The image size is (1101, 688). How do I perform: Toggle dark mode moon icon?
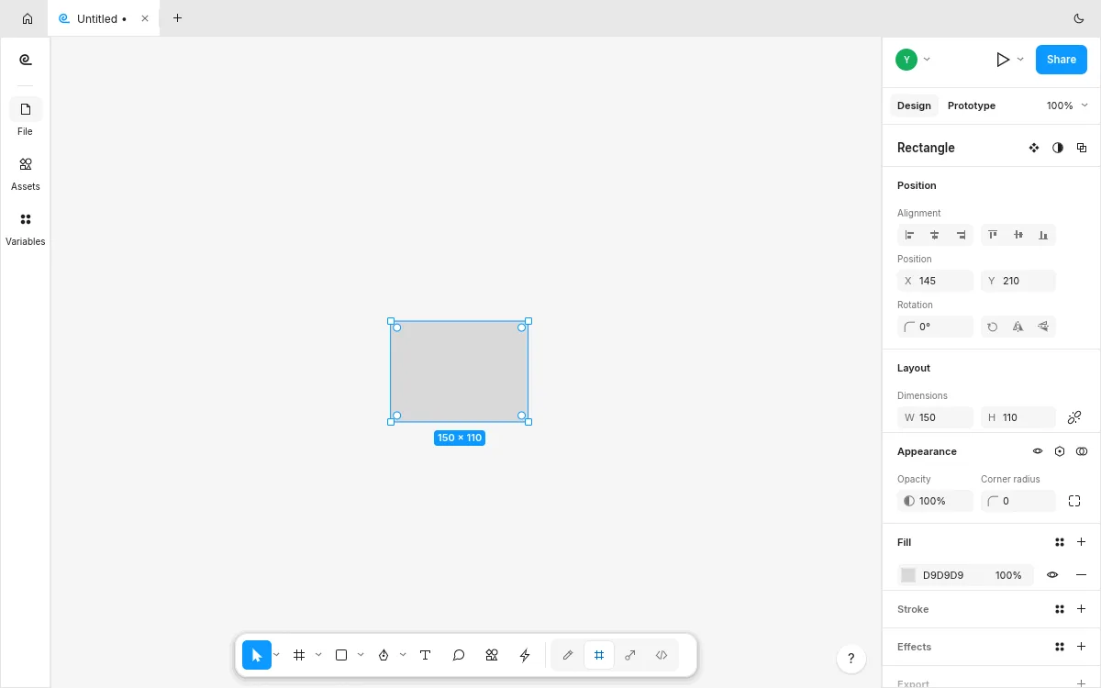(1079, 18)
